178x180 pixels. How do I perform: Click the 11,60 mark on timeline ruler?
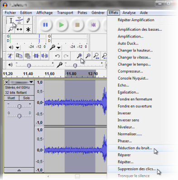point(49,74)
